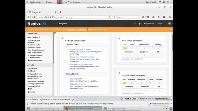This screenshot has height=111, width=198.
Task: Open Open Service Problems link
Action: [36, 50]
